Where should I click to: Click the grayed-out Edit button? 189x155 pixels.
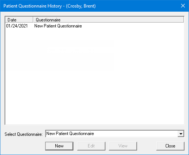tap(91, 146)
